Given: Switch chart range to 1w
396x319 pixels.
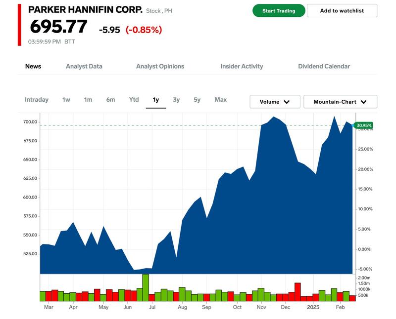Looking at the screenshot, I should click(x=66, y=100).
